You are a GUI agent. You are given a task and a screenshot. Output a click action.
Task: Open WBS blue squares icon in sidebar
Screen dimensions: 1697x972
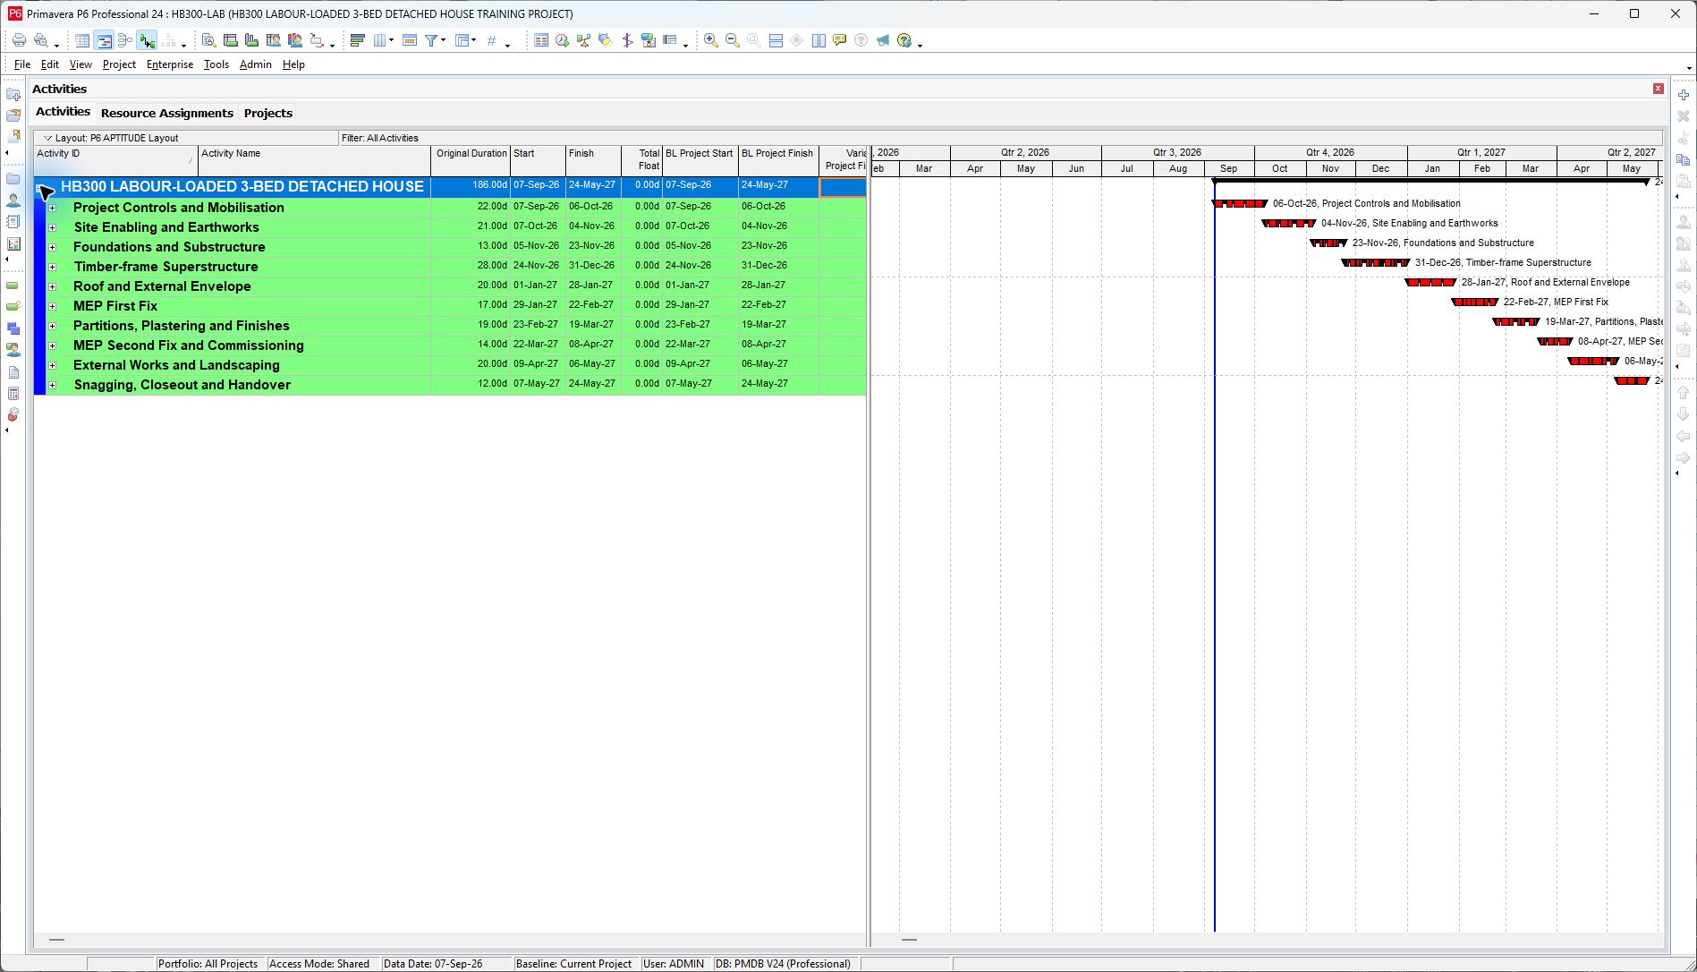click(13, 328)
